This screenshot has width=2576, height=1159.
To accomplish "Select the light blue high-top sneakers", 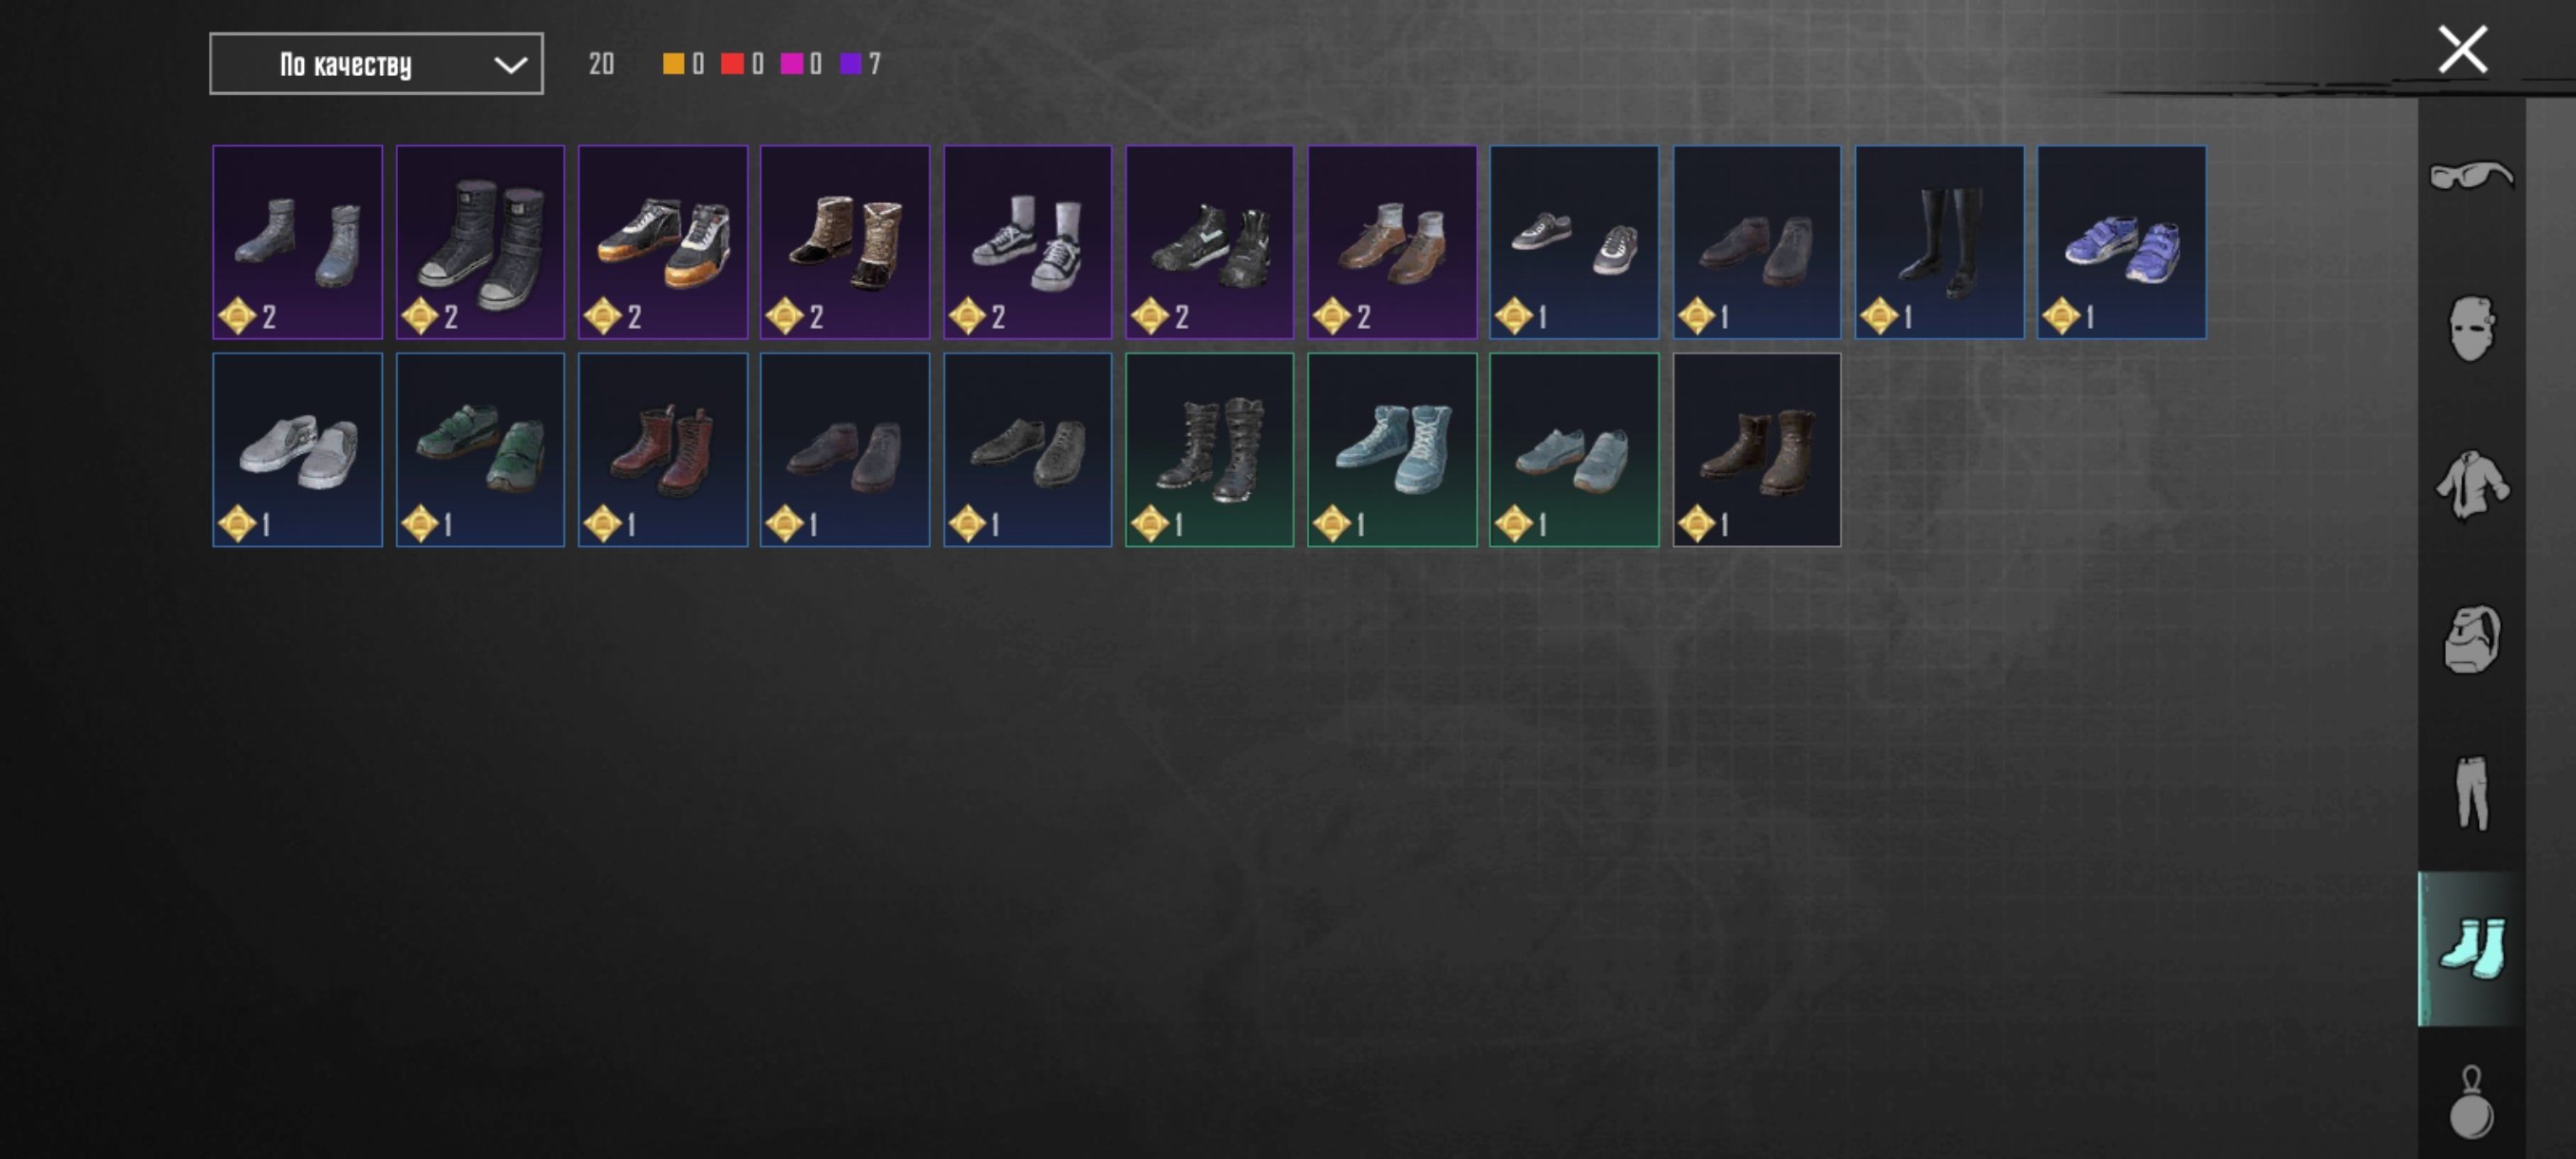I will click(x=1392, y=450).
